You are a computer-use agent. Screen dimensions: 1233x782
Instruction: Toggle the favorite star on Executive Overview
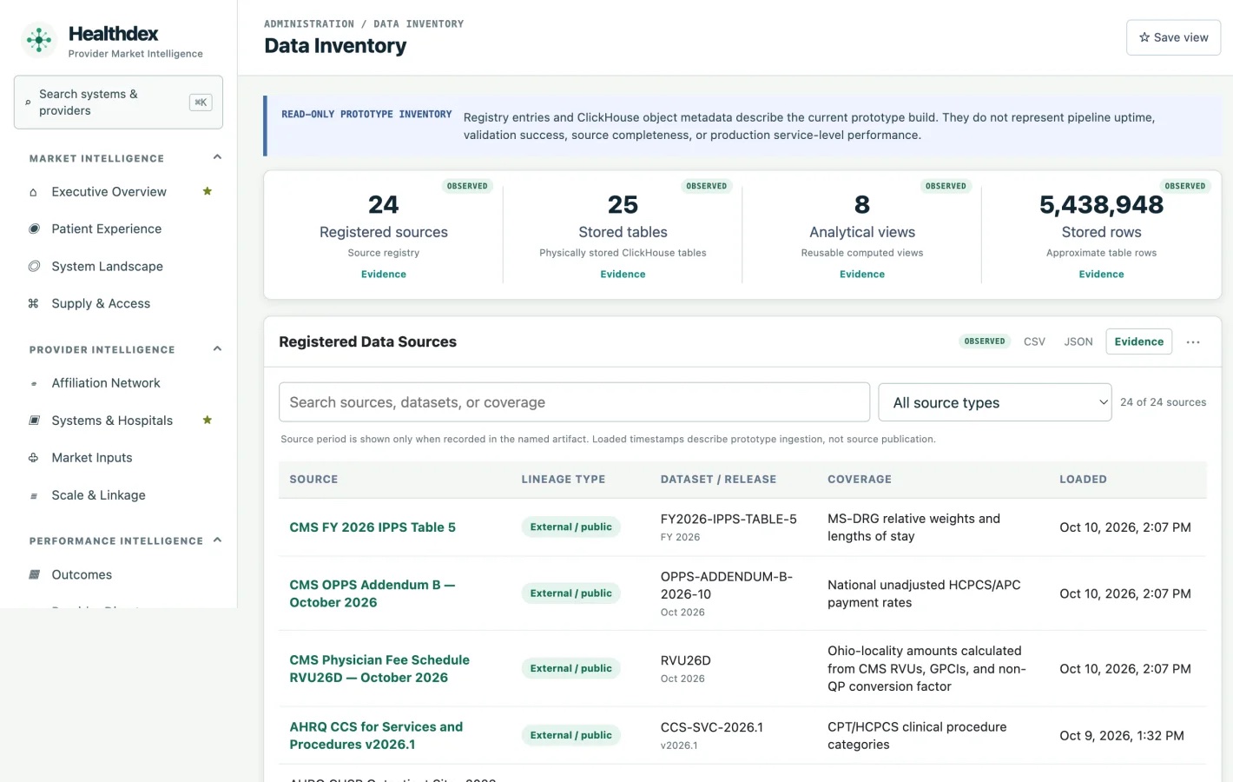click(208, 191)
